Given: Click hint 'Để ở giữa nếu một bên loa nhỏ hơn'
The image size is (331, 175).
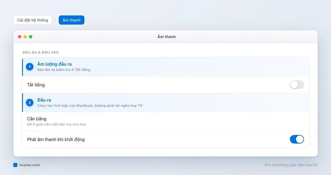Looking at the screenshot, I should [57, 124].
